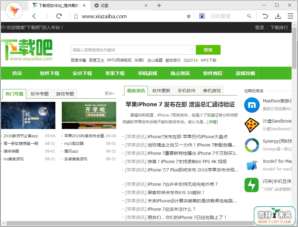Select the 游戏专题 tab
This screenshot has width=298, height=227.
[x=65, y=94]
